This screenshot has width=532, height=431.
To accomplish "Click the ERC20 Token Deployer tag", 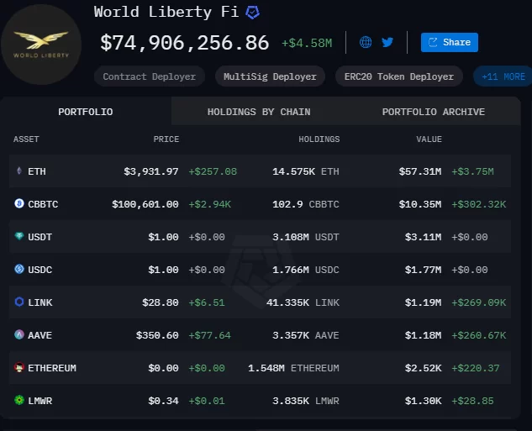I will click(x=398, y=76).
